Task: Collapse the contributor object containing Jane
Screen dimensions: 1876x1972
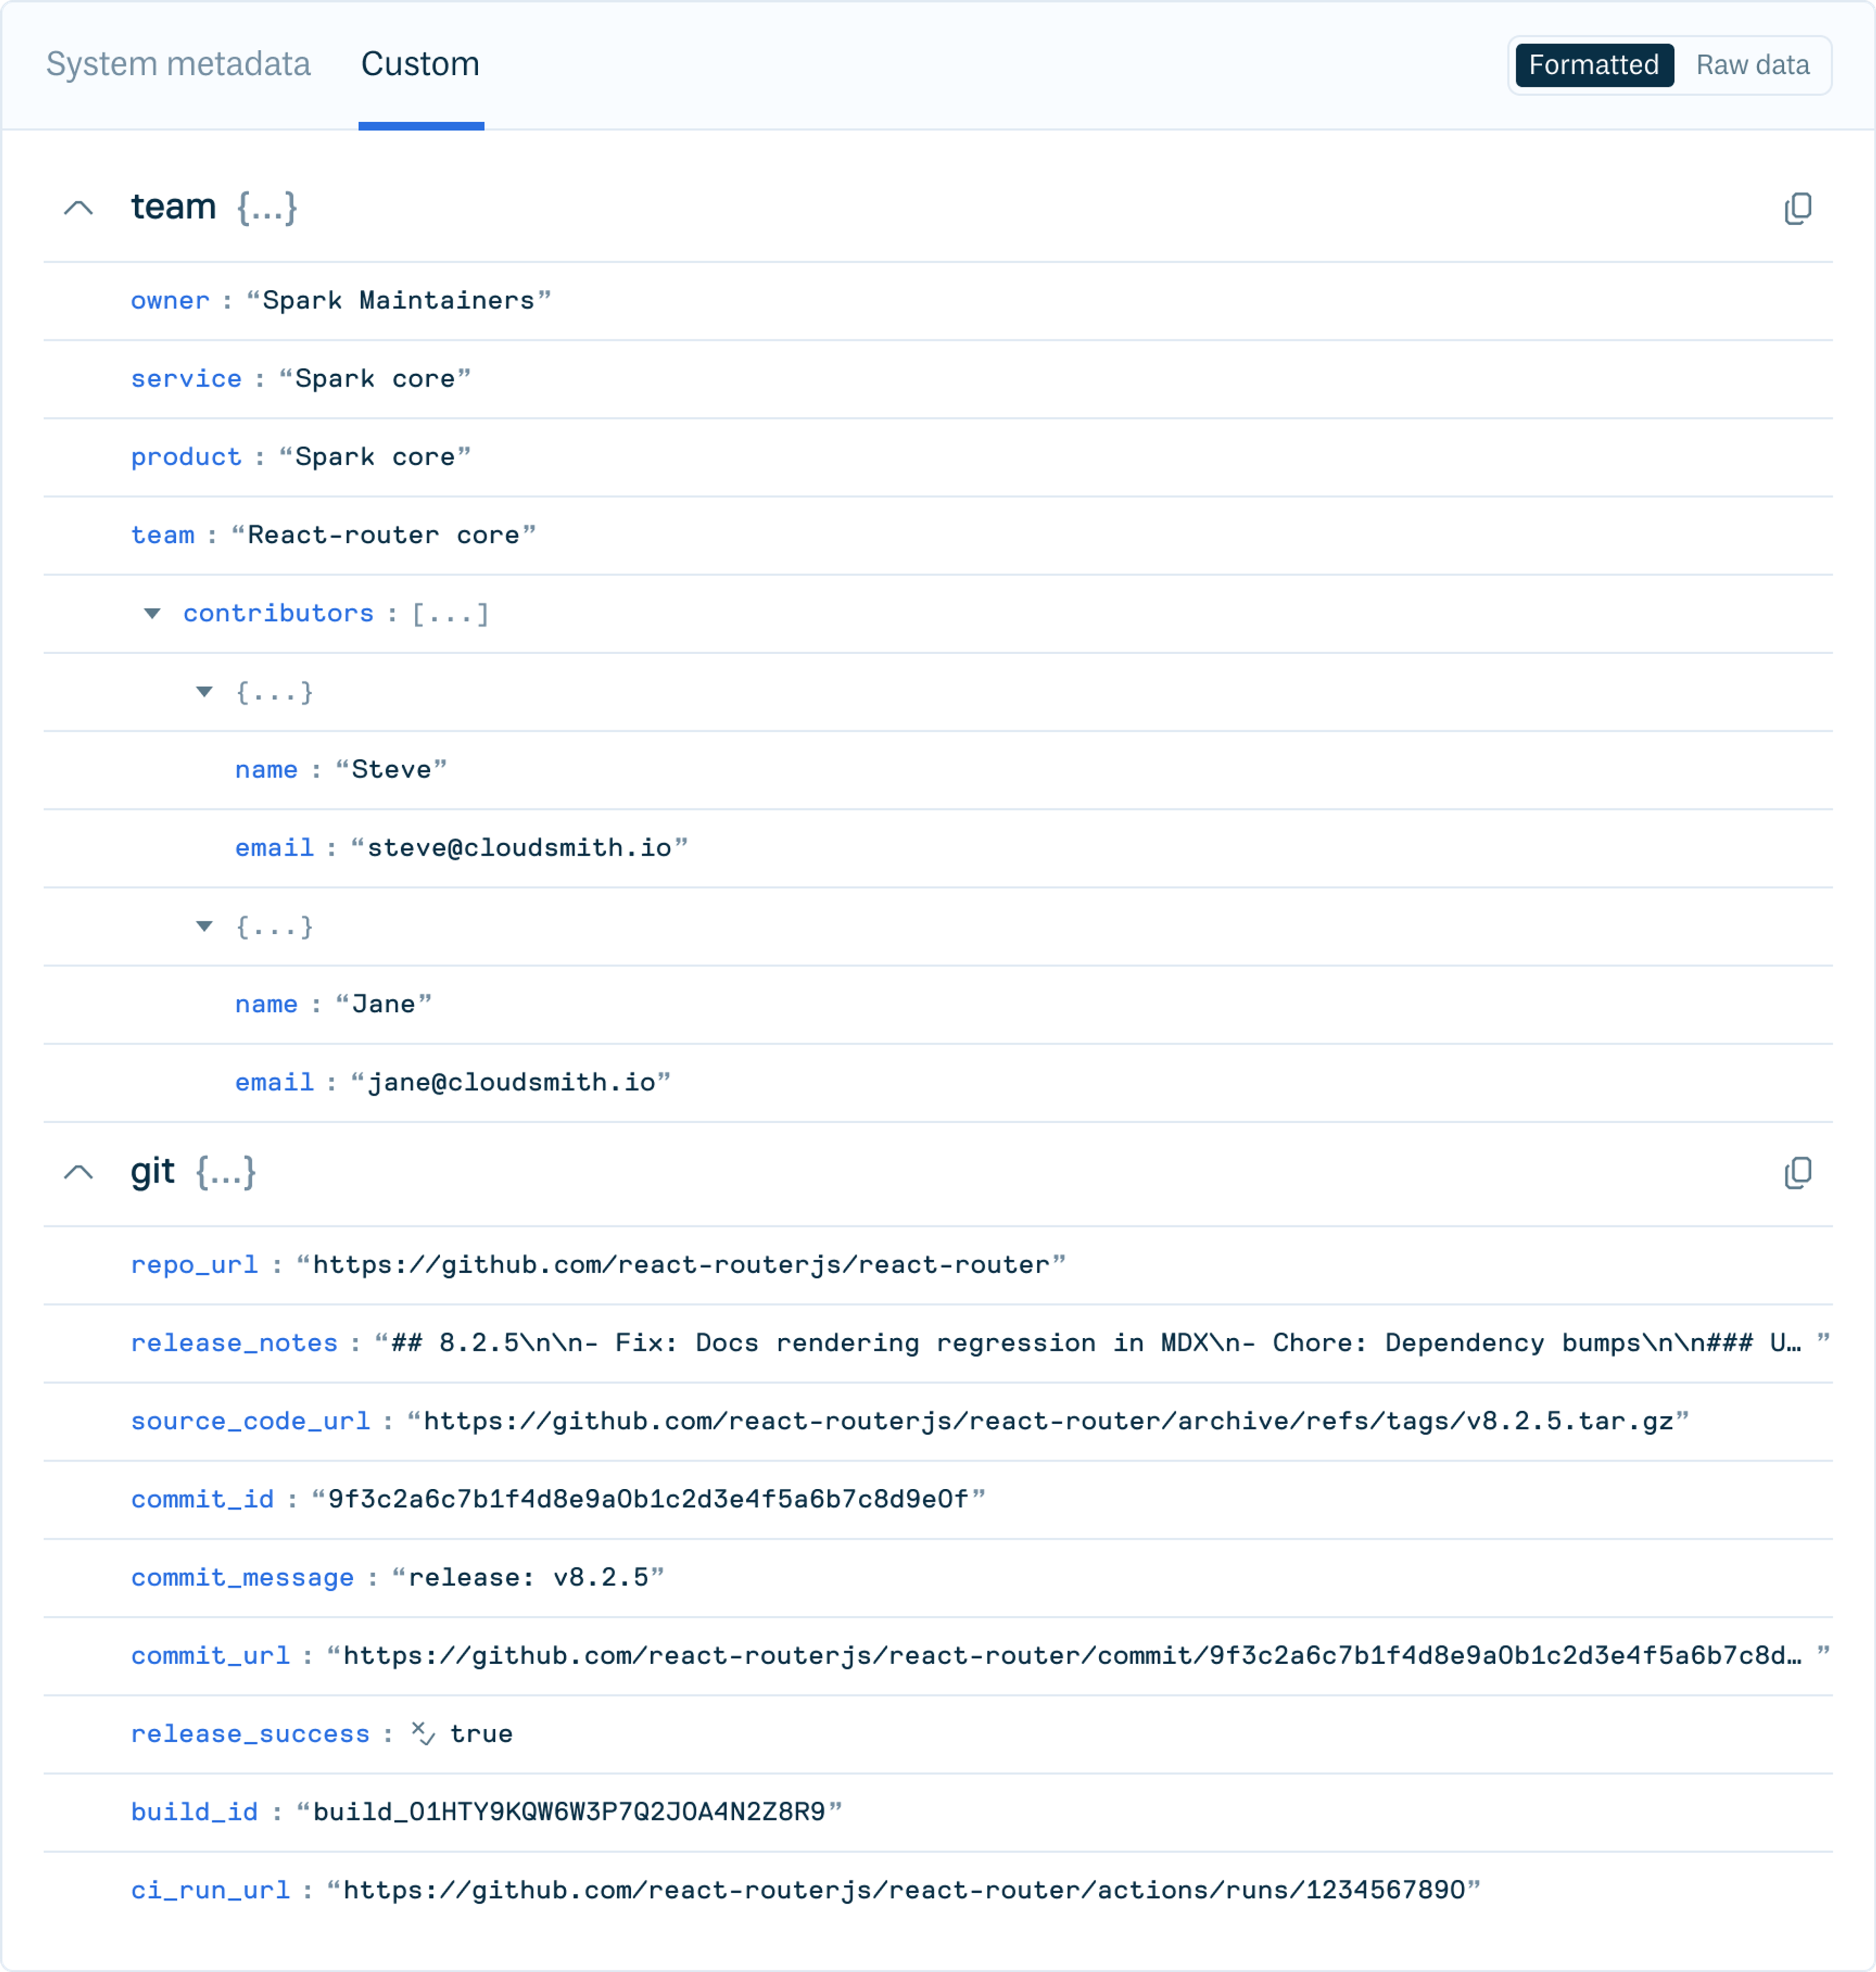Action: coord(204,926)
